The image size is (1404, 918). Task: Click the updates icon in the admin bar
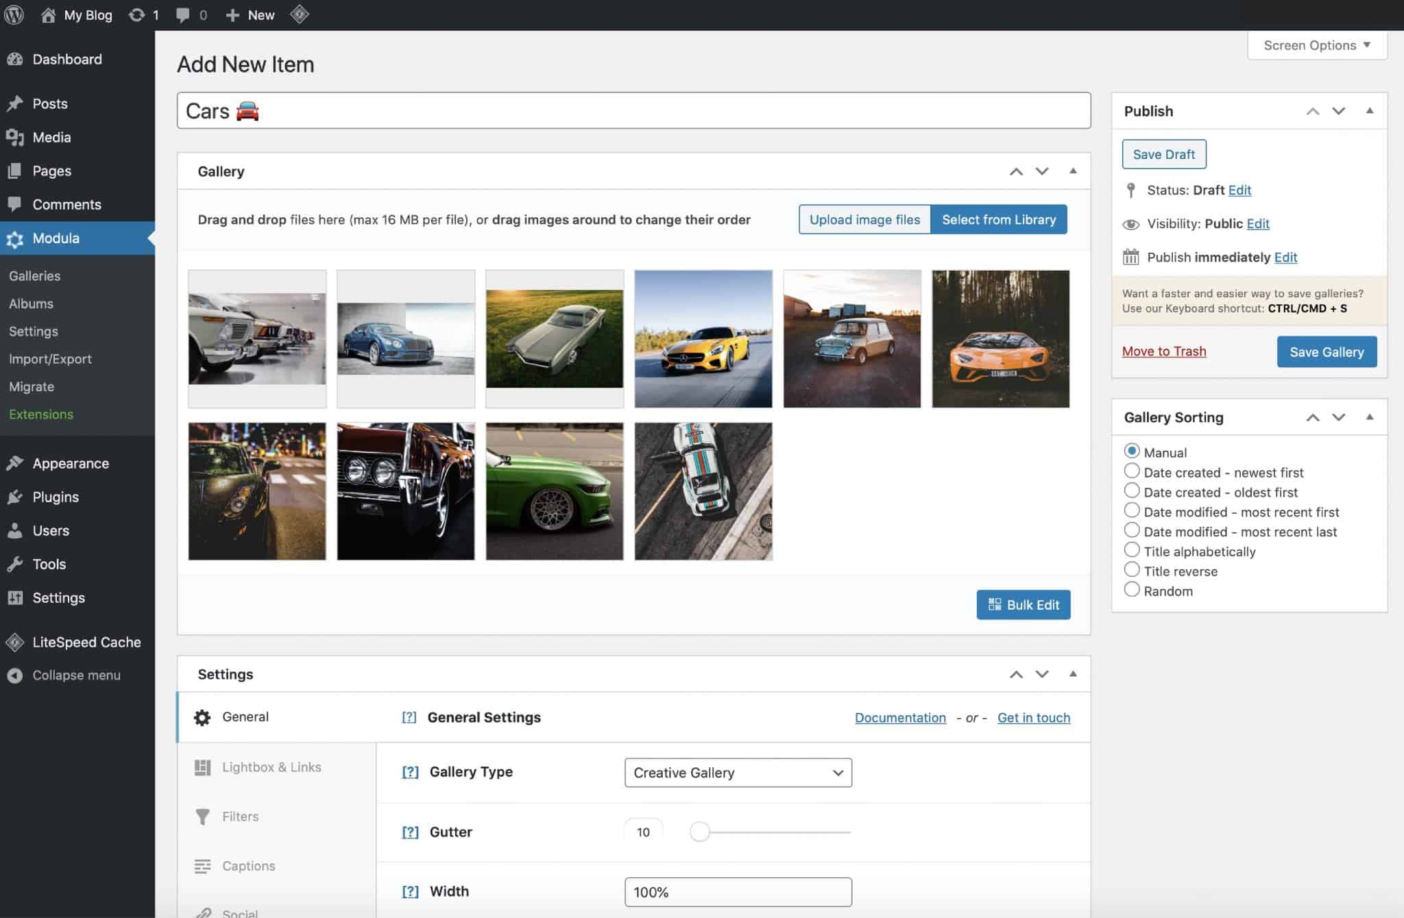[x=143, y=14]
